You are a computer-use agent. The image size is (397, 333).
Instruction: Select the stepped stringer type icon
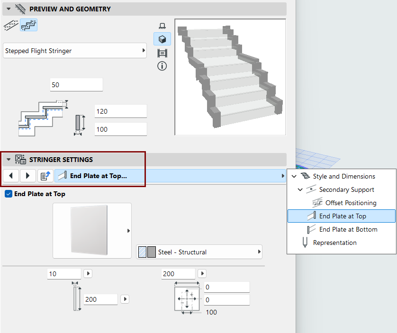click(28, 25)
